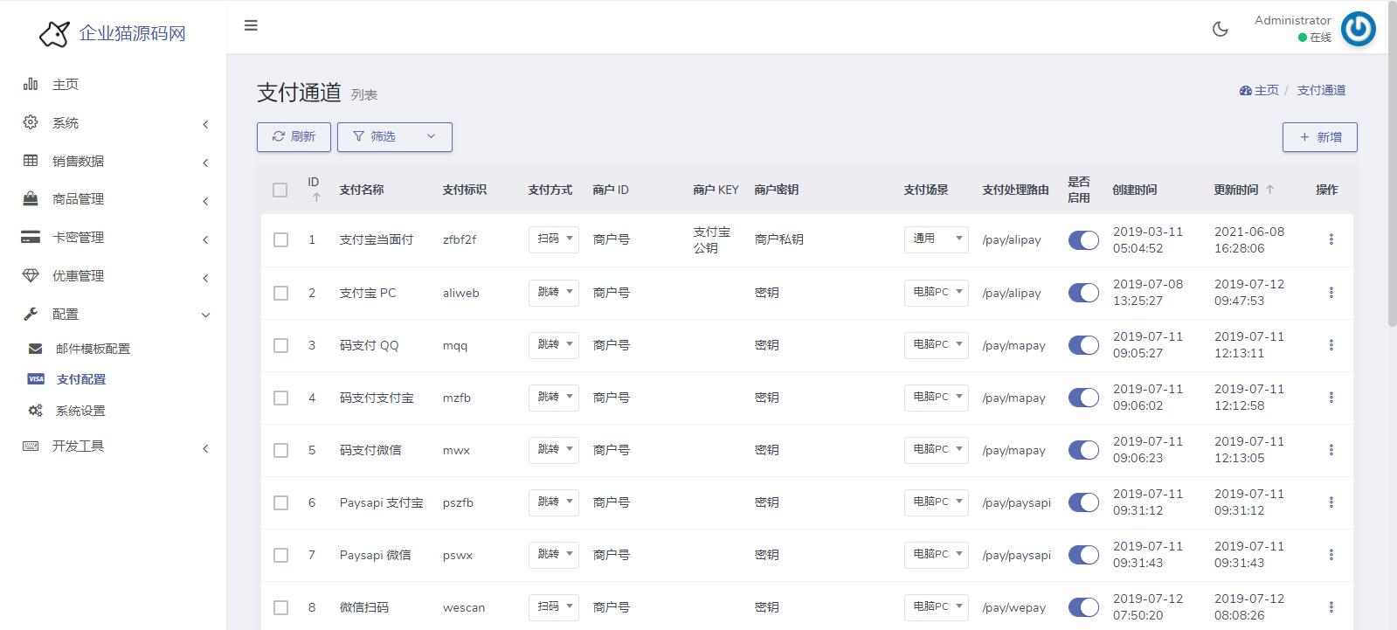The width and height of the screenshot is (1397, 630).
Task: Click the ID column sort arrow
Action: tap(316, 197)
